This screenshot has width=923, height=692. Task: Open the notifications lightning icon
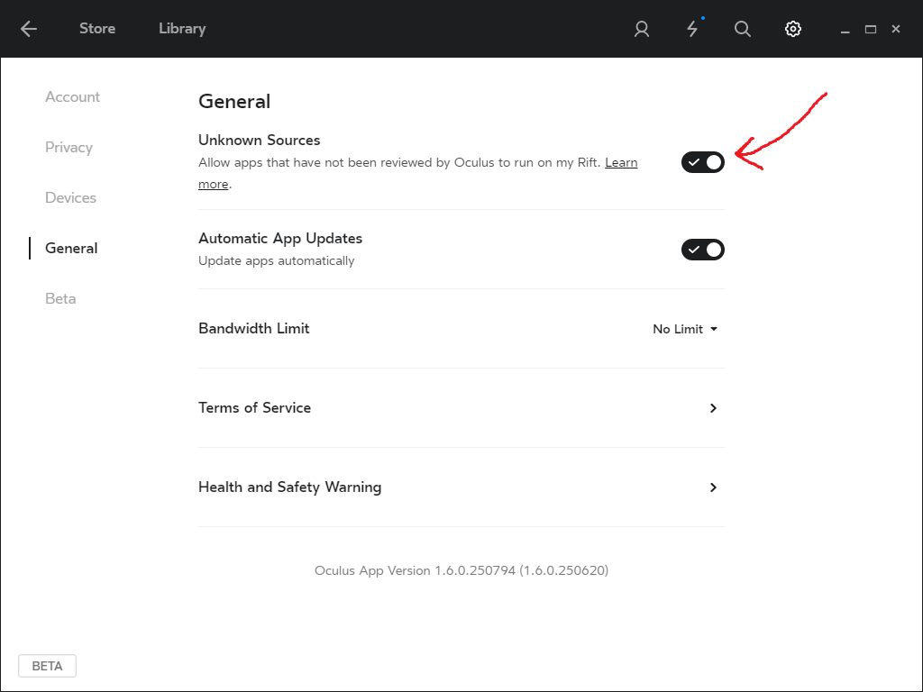693,28
